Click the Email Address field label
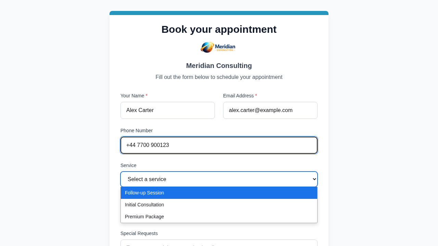The width and height of the screenshot is (438, 246). point(238,96)
